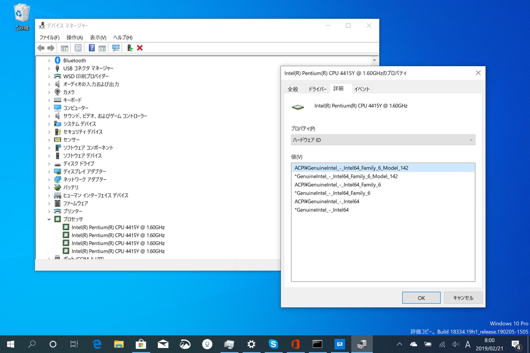530x353 pixels.
Task: Click the Back navigation arrow
Action: coord(41,48)
